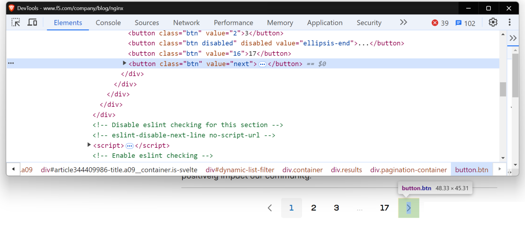Switch to the Console tab
525x230 pixels.
pyautogui.click(x=108, y=23)
